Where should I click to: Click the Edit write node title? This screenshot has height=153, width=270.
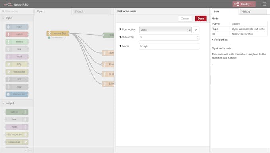tap(127, 11)
